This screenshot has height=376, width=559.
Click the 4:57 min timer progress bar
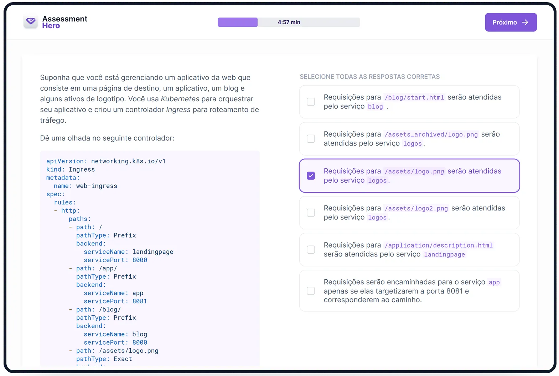pos(289,22)
